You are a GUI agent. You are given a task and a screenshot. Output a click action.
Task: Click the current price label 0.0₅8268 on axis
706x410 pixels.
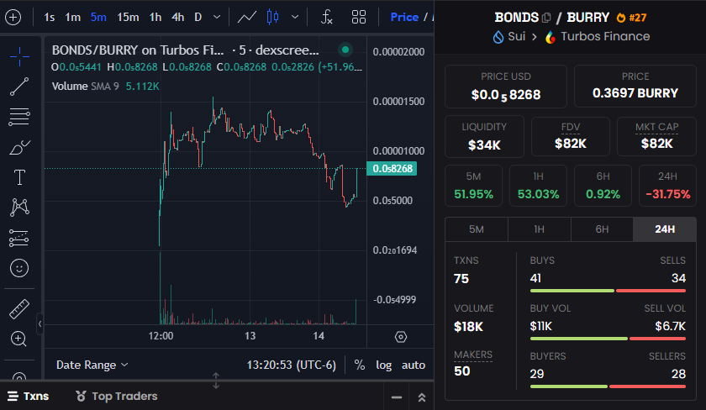coord(392,168)
